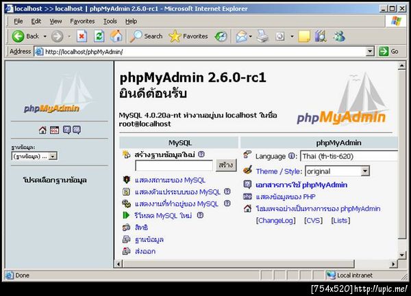This screenshot has height=296, width=411.
Task: Open แสดงงานที่ทำอยู่ของ MySQL processes link
Action: (x=177, y=204)
